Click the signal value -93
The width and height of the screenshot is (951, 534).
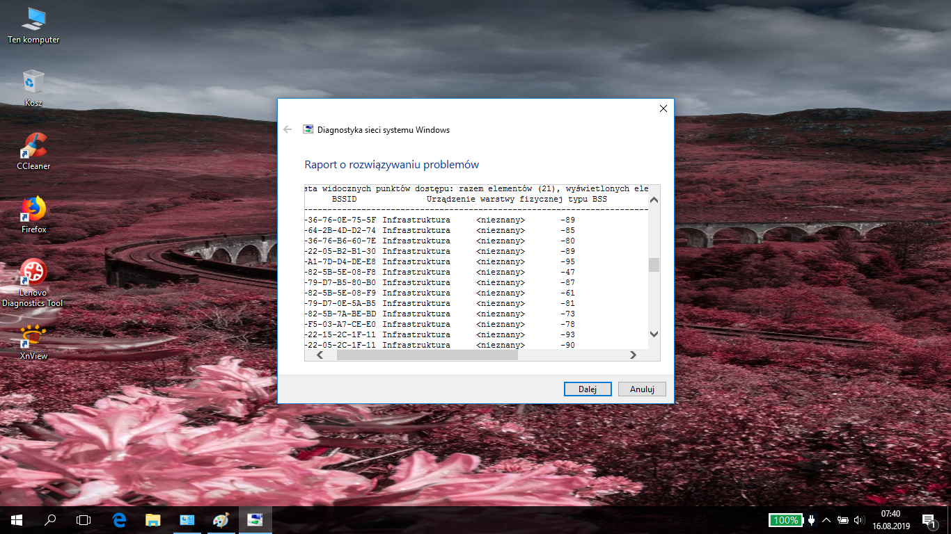pos(567,334)
